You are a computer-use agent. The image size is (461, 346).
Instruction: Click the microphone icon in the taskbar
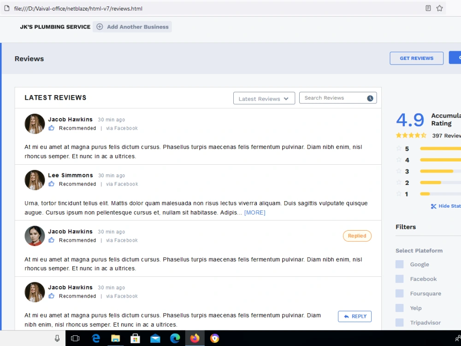(x=57, y=338)
